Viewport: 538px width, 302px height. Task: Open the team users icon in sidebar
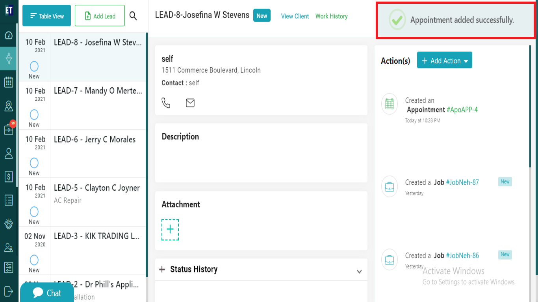pos(9,247)
